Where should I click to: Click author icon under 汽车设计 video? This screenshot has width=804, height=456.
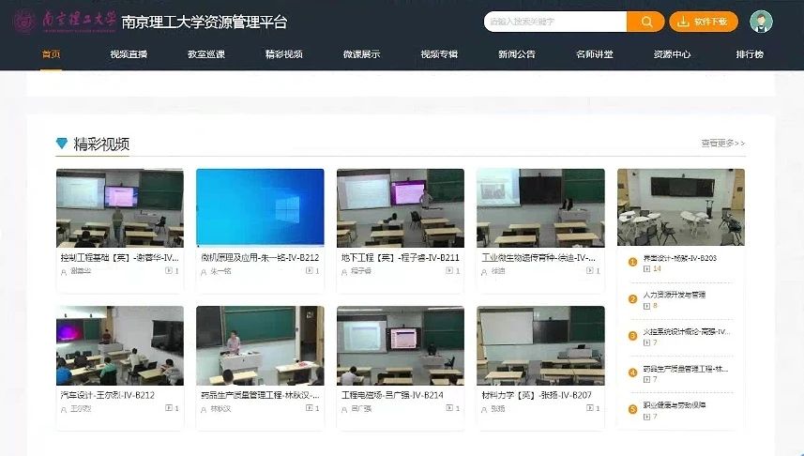pos(62,409)
